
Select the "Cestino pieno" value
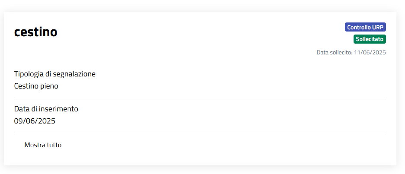pos(36,86)
